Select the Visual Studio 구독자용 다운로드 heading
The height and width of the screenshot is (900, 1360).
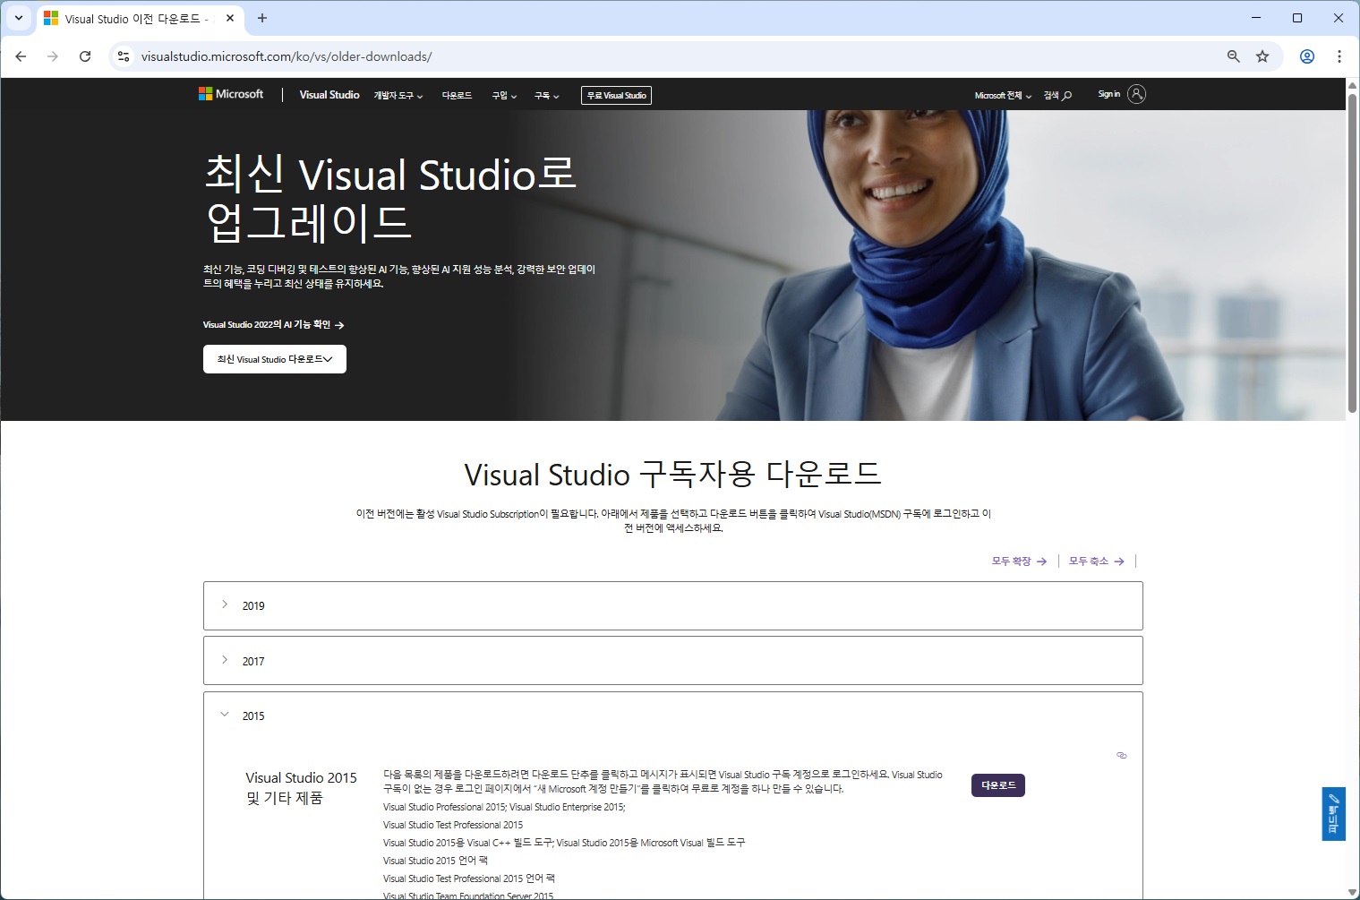(673, 475)
